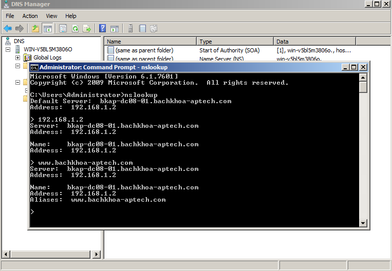The image size is (392, 271).
Task: Click the DNS root network icon in tree
Action: [8, 41]
